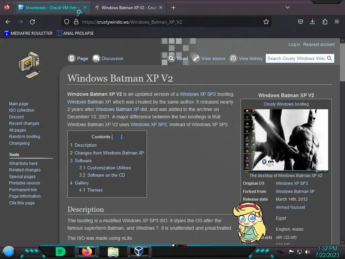Click the site security padlock icon
This screenshot has height=259, width=345.
tap(76, 22)
